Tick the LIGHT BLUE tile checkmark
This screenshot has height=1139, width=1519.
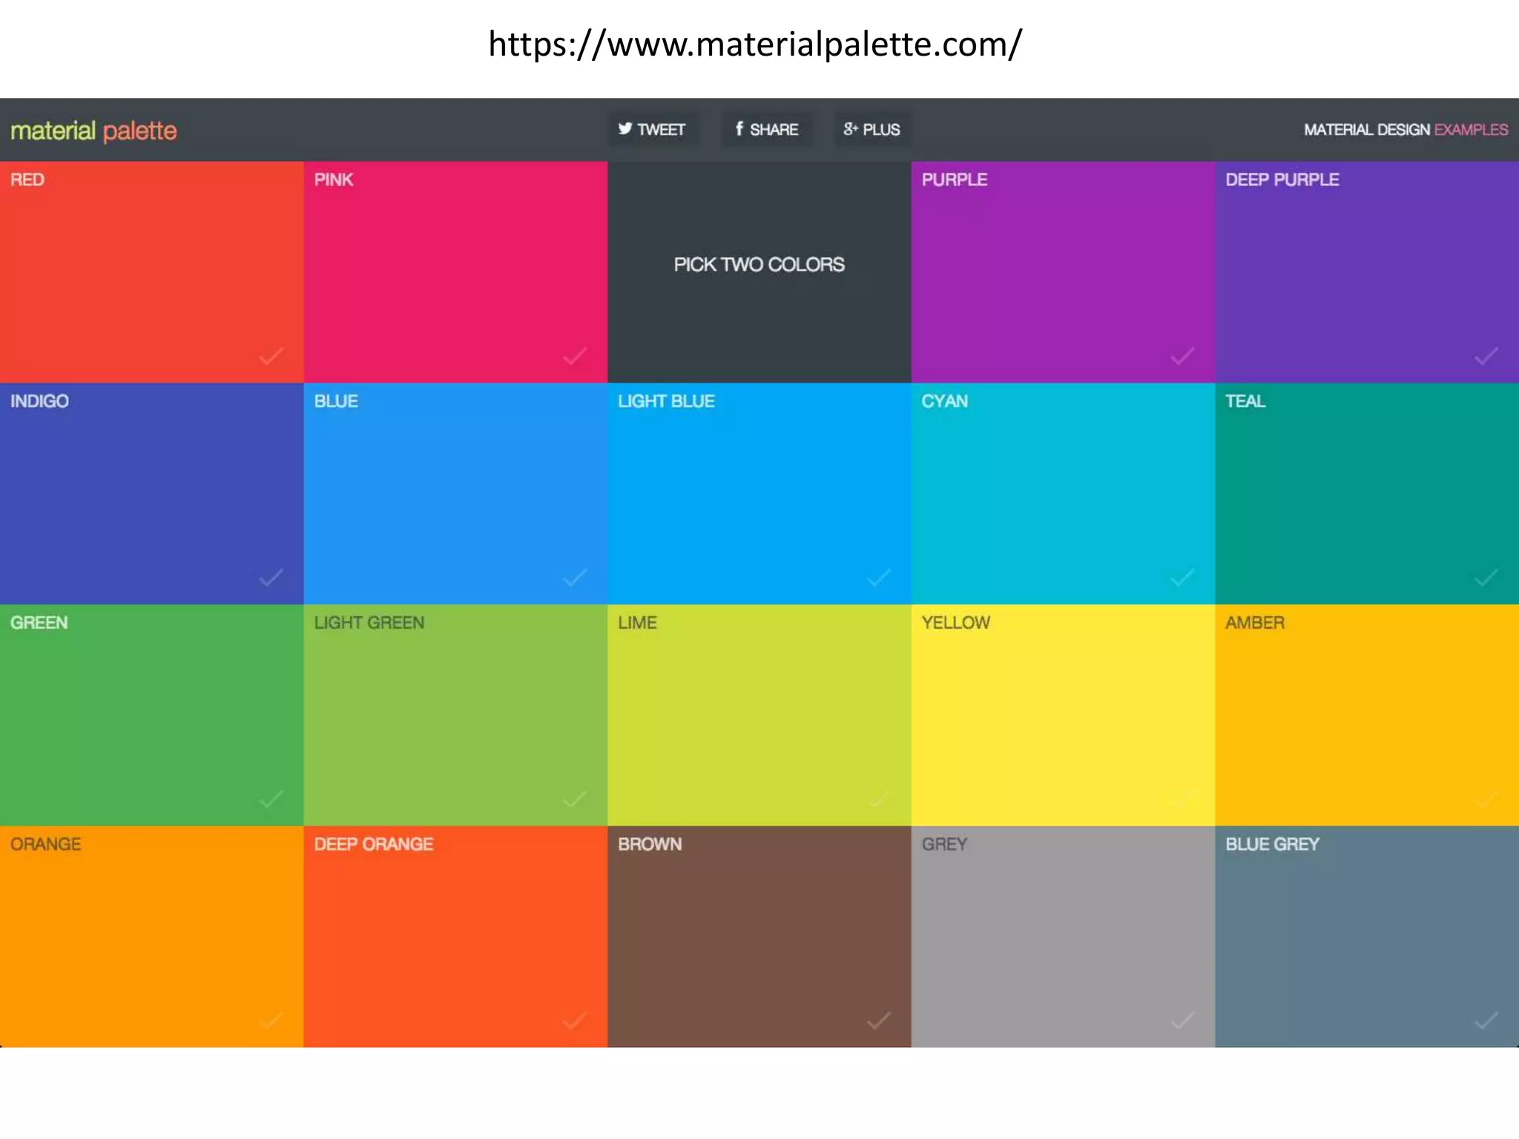click(x=879, y=577)
